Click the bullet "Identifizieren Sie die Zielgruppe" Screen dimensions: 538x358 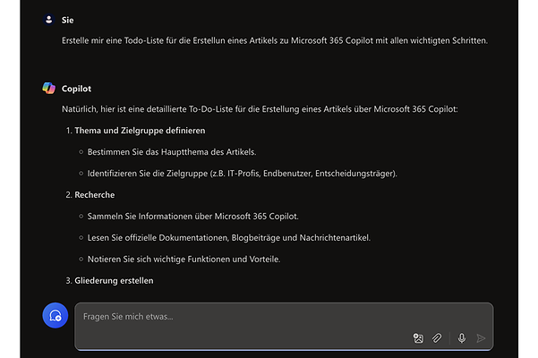242,173
